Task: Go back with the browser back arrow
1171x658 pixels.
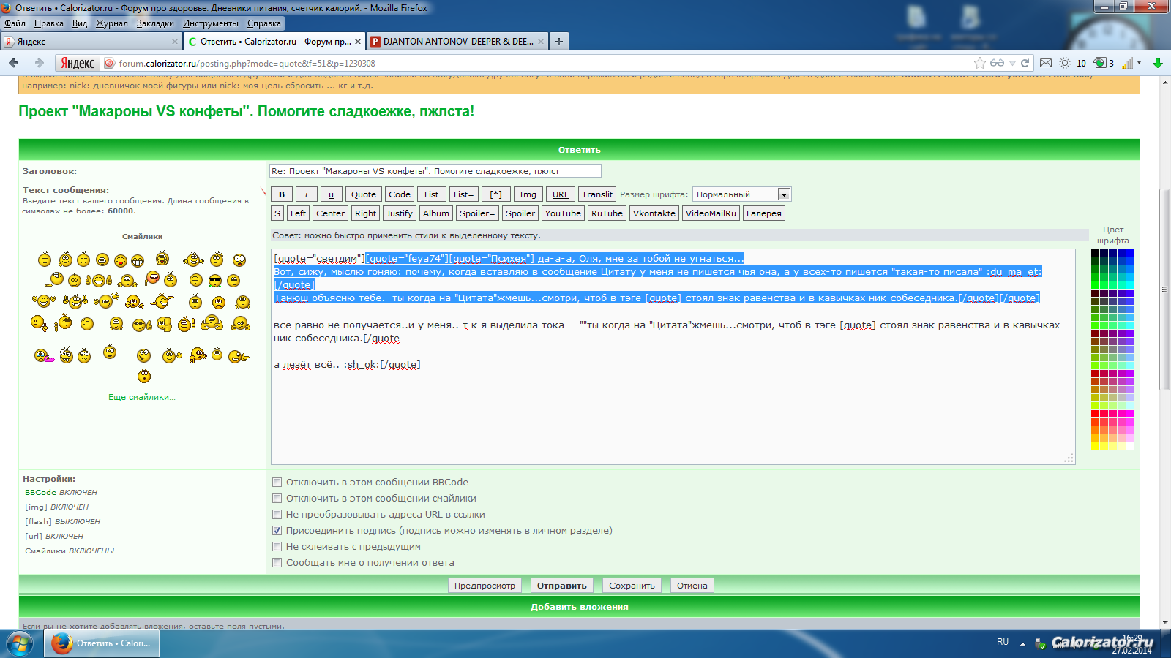Action: pos(13,63)
